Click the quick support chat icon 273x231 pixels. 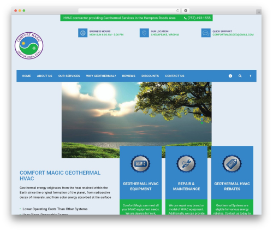click(x=206, y=33)
